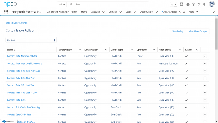Open the Filter Group column header menu
Image resolution: width=218 pixels, height=123 pixels.
180,50
